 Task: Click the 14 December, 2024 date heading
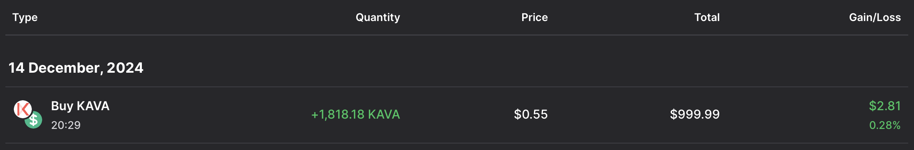pyautogui.click(x=76, y=68)
